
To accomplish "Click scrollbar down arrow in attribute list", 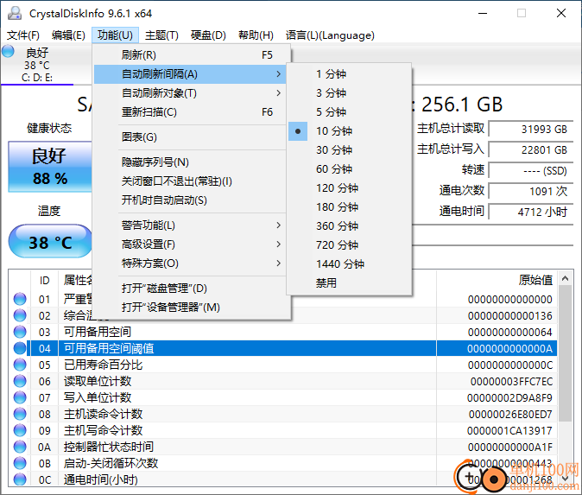I will (565, 479).
